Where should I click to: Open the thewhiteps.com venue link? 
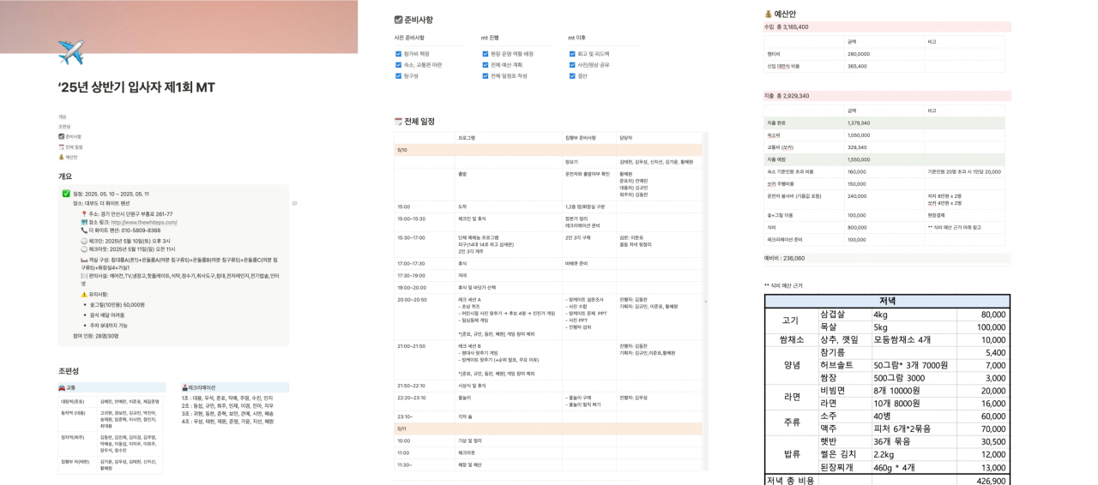(x=136, y=222)
